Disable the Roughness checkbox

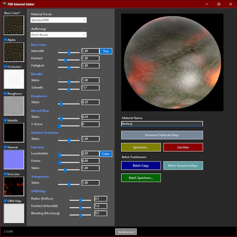click(5, 94)
